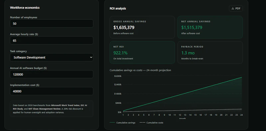
Task: Click the Number of employees label
Action: [24, 18]
